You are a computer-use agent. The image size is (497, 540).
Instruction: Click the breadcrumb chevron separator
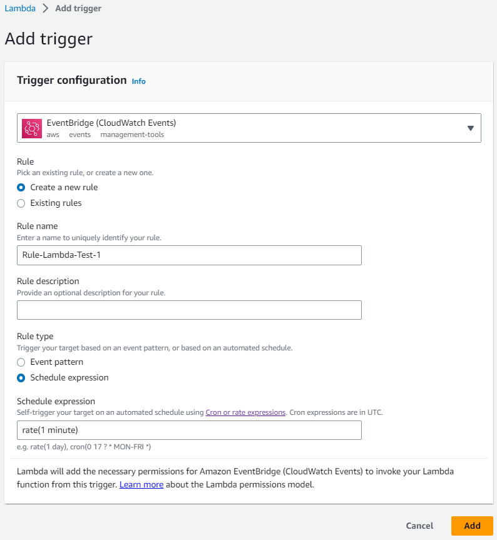(x=46, y=9)
